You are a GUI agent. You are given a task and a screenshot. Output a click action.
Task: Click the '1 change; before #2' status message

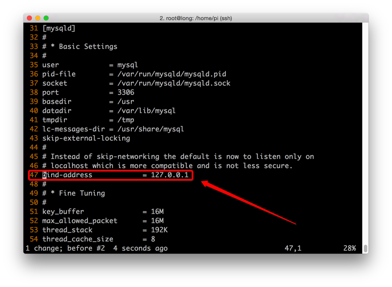coord(65,248)
